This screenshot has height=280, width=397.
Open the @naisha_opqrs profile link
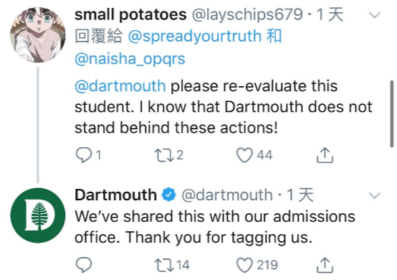pyautogui.click(x=130, y=59)
